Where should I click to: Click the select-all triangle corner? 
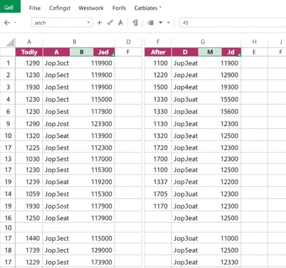tap(10, 42)
